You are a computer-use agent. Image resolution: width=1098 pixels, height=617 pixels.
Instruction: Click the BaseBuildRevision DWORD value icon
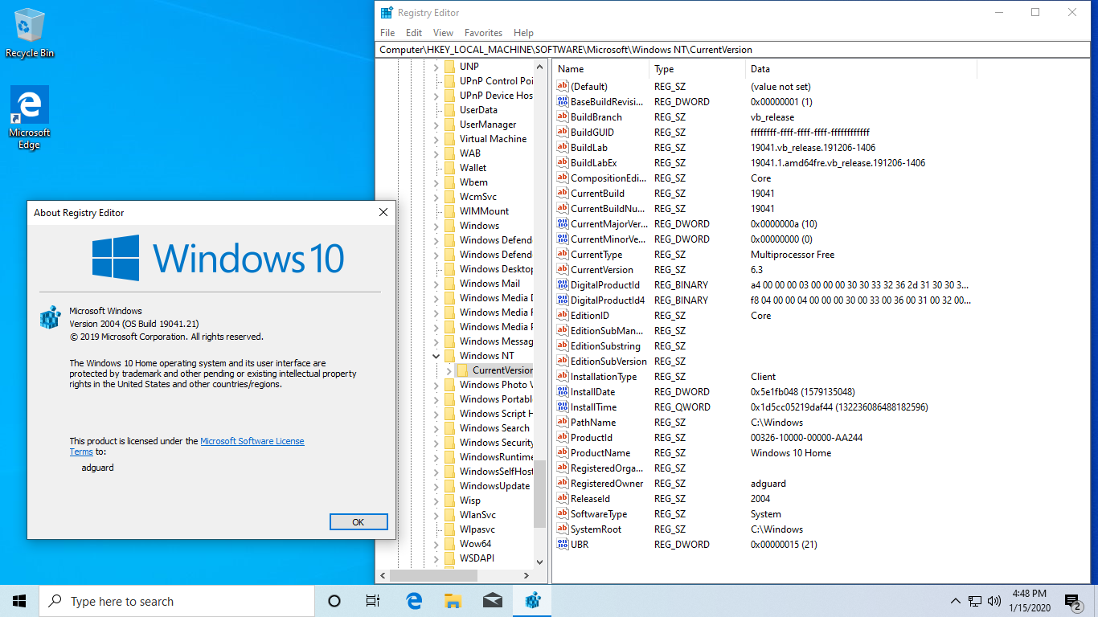click(x=563, y=102)
